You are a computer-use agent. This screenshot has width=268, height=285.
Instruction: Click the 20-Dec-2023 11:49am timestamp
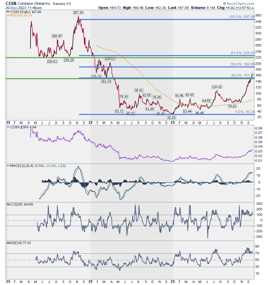pos(24,8)
